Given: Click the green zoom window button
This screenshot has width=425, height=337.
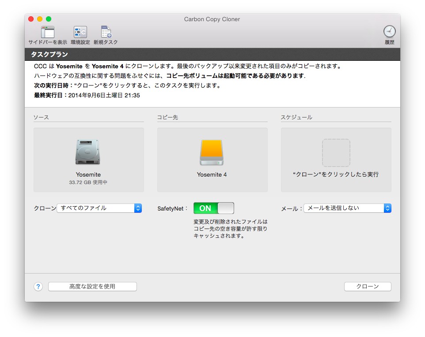Looking at the screenshot, I should (49, 19).
